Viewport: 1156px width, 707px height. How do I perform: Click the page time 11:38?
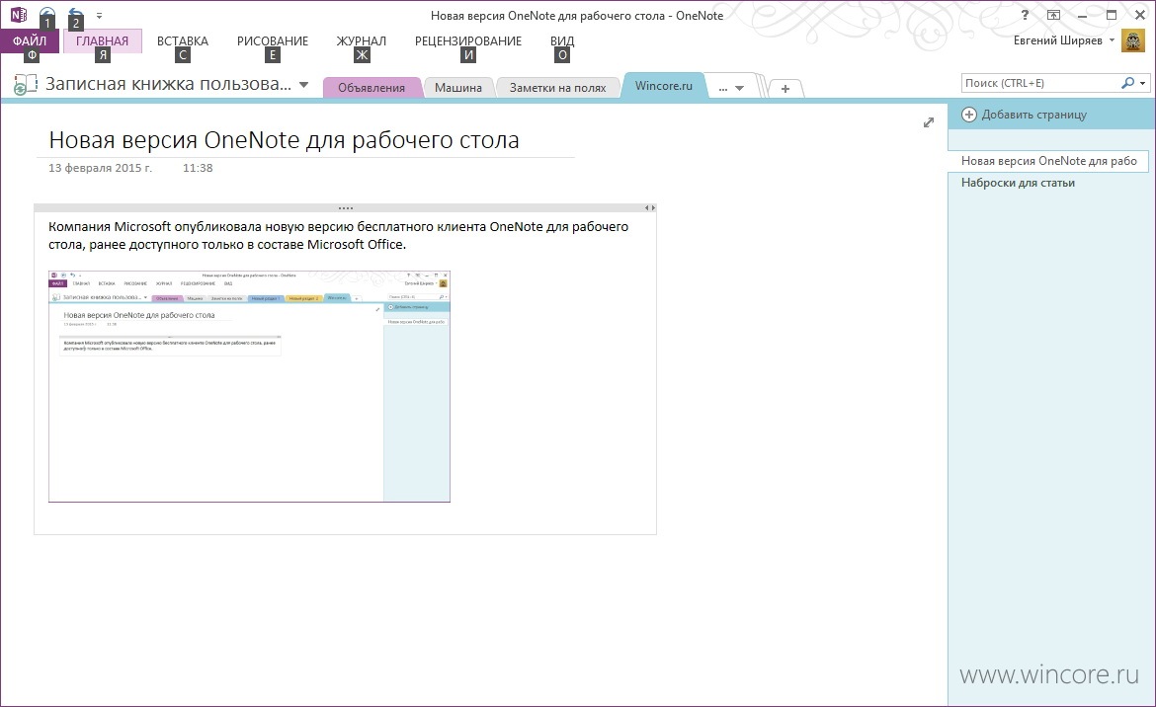[198, 168]
